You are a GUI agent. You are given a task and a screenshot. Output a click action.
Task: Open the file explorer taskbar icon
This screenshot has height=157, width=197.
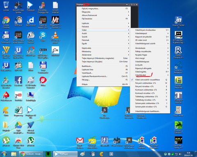click(14, 154)
